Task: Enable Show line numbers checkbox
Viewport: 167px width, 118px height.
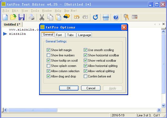Action: 48,55
